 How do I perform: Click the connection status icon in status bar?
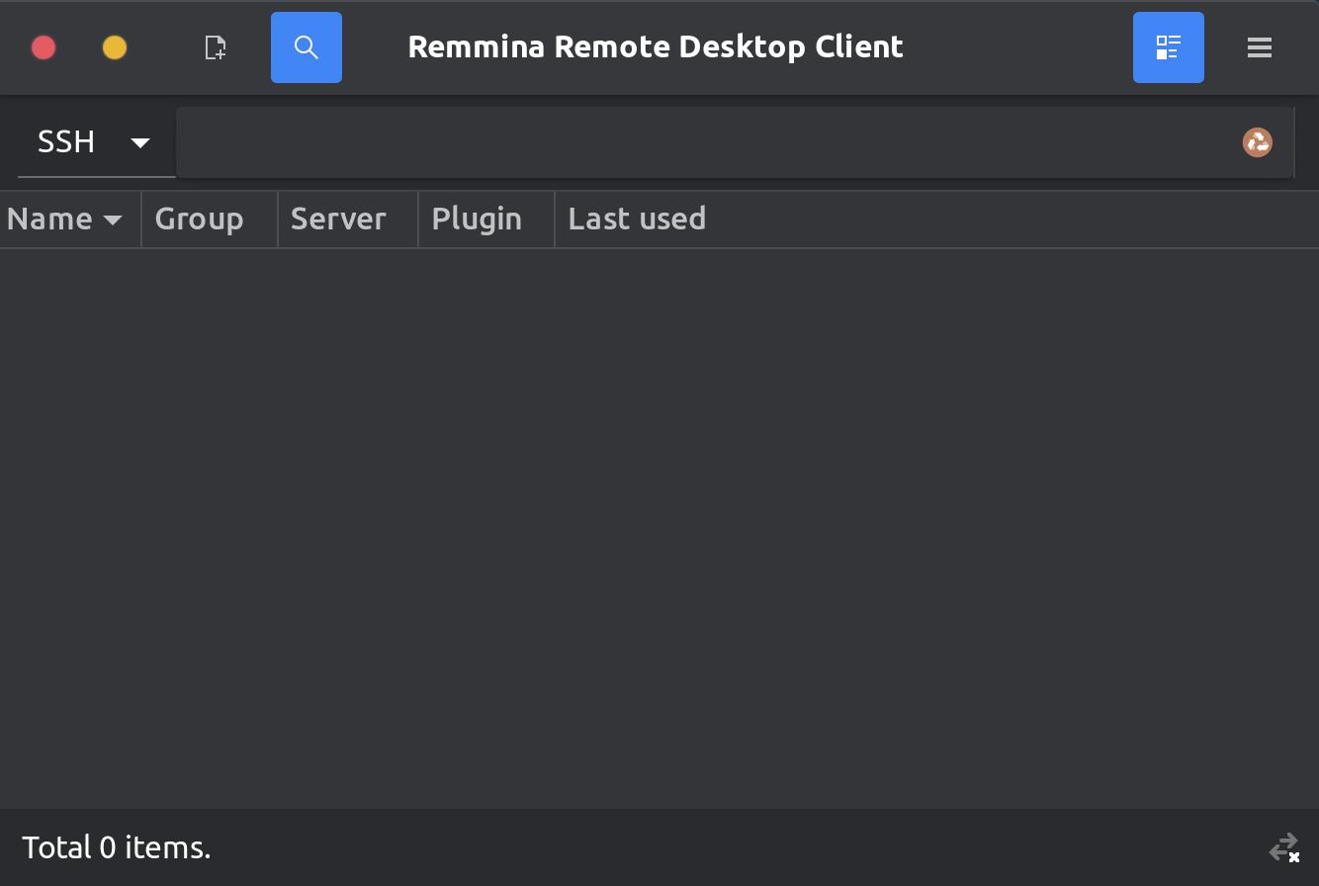[1284, 848]
